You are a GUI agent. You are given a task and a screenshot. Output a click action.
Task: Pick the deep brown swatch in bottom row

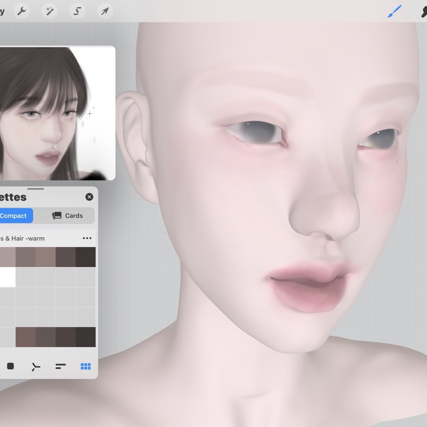click(x=65, y=337)
